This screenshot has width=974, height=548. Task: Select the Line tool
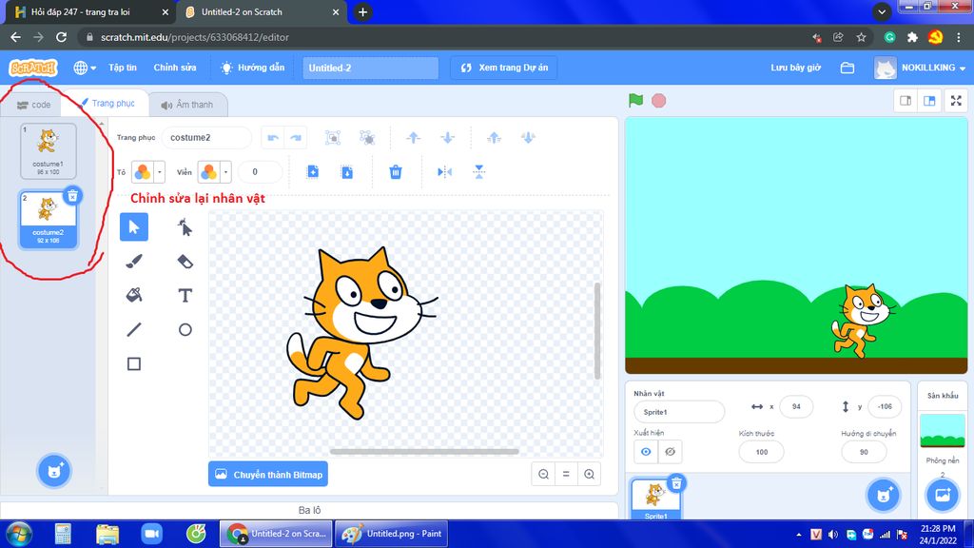(134, 329)
